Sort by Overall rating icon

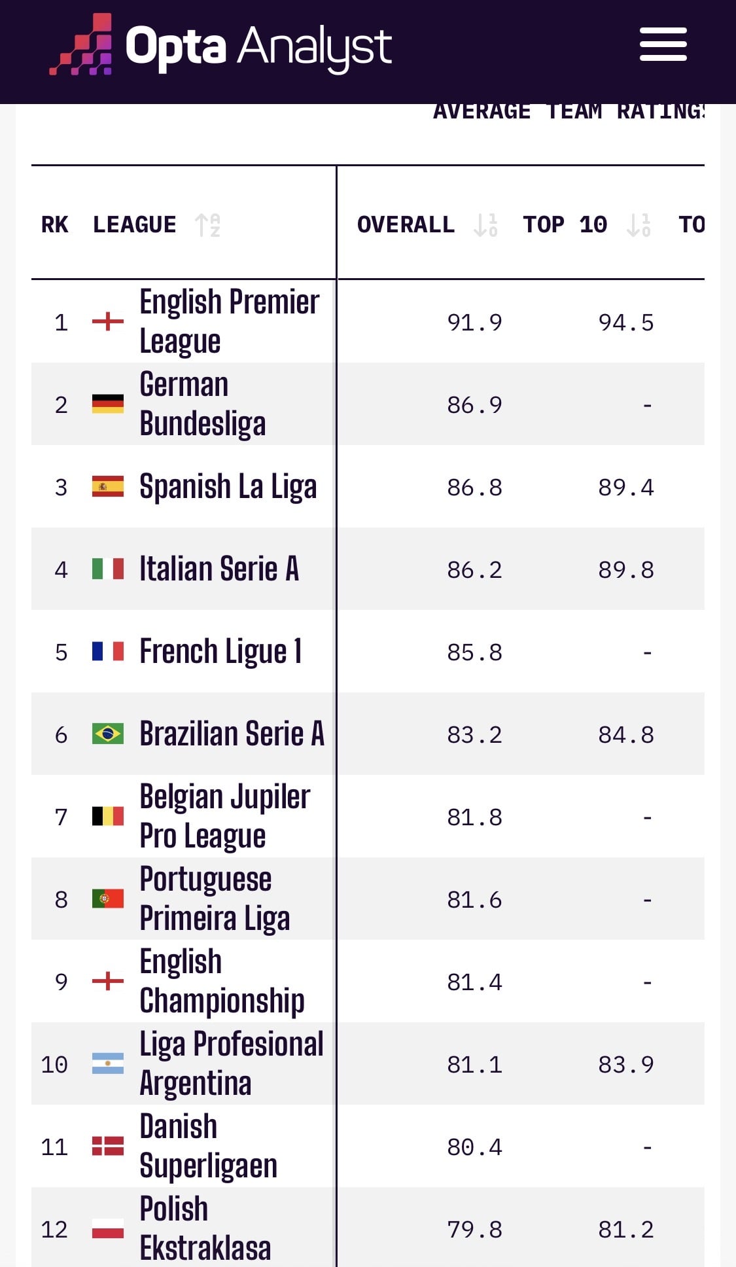[x=486, y=224]
